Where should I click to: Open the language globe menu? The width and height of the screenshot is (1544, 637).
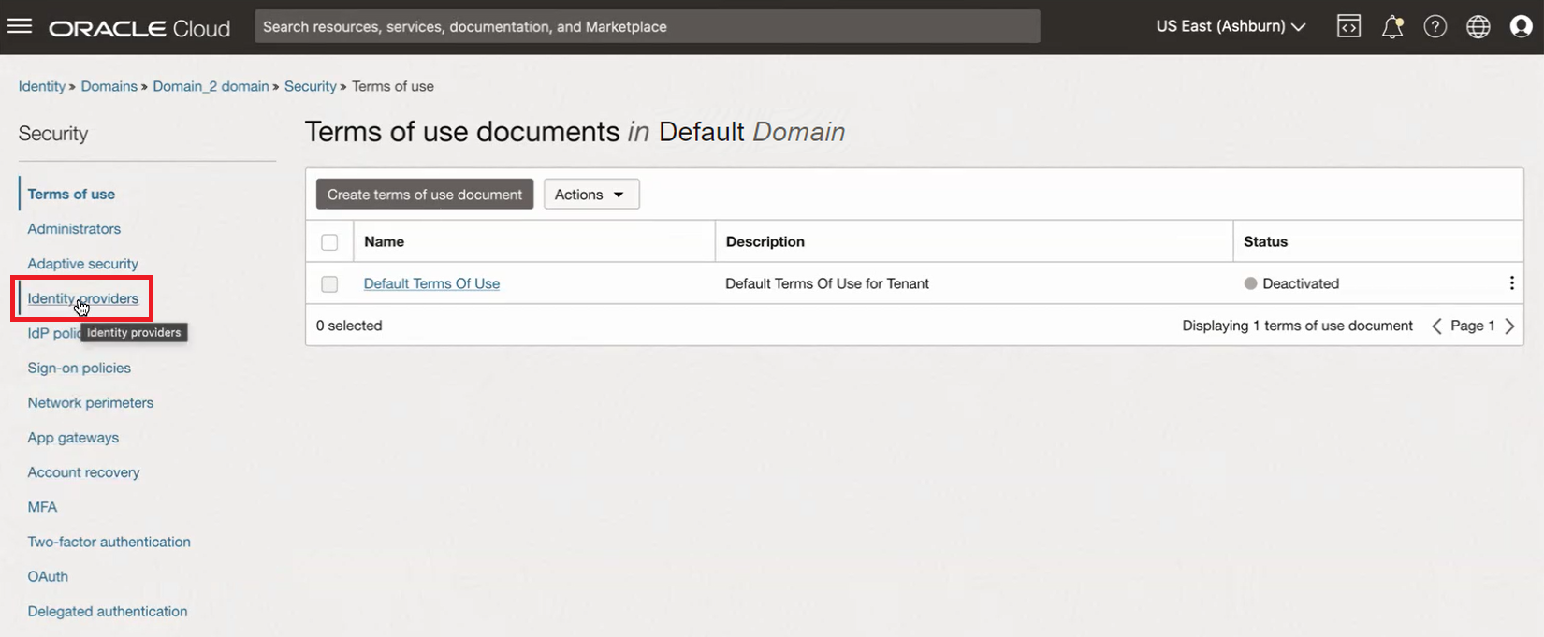click(1478, 27)
